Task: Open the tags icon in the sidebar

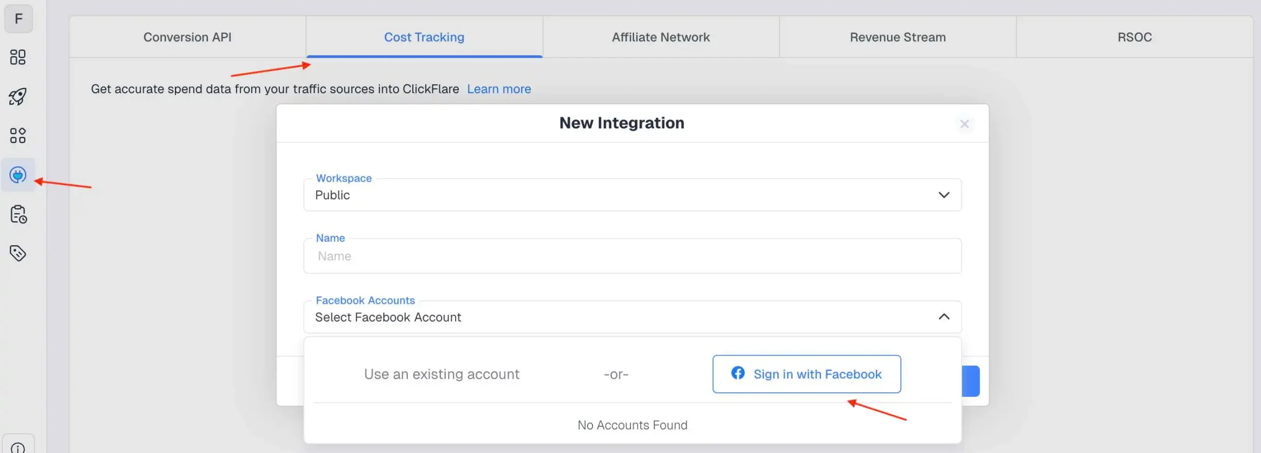Action: [x=18, y=253]
